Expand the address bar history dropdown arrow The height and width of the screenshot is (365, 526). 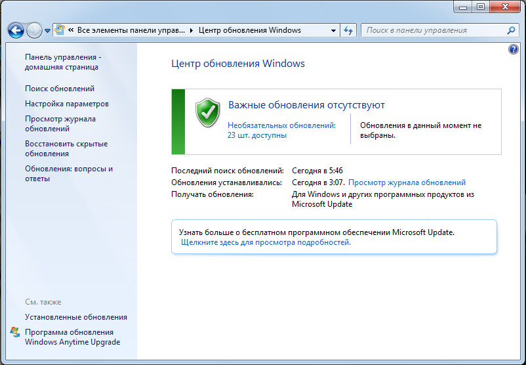(x=333, y=31)
